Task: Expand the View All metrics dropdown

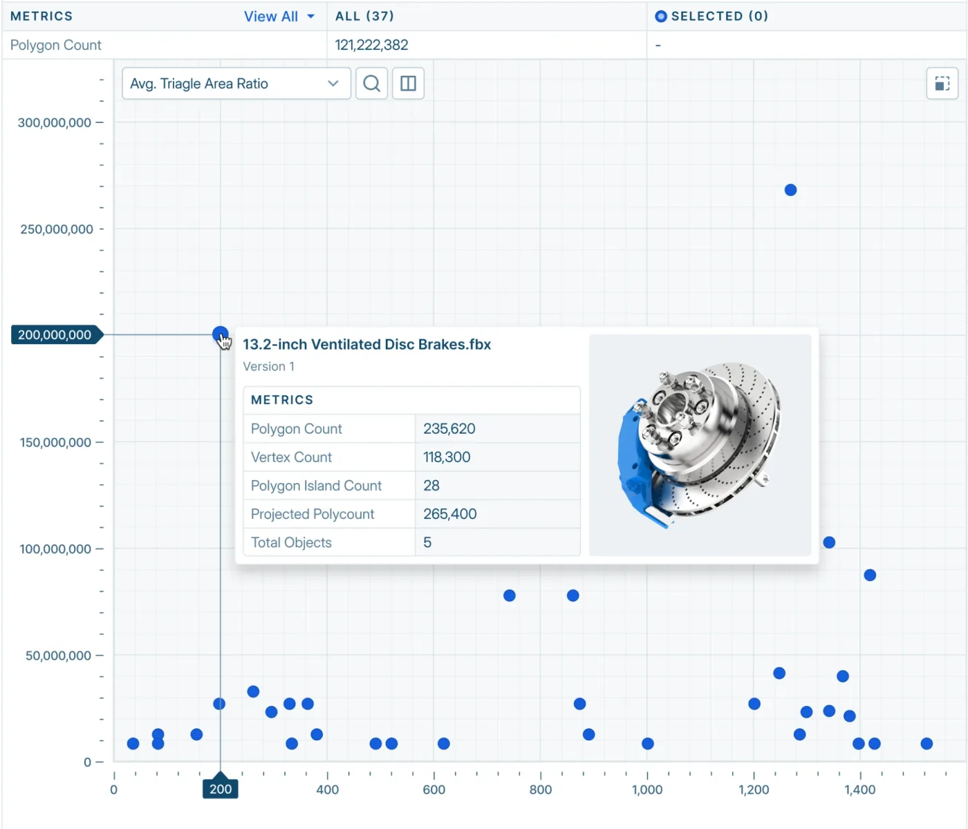Action: tap(279, 17)
